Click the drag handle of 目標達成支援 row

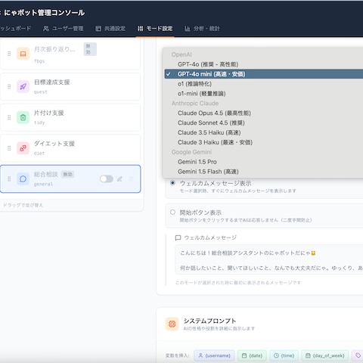pos(9,87)
